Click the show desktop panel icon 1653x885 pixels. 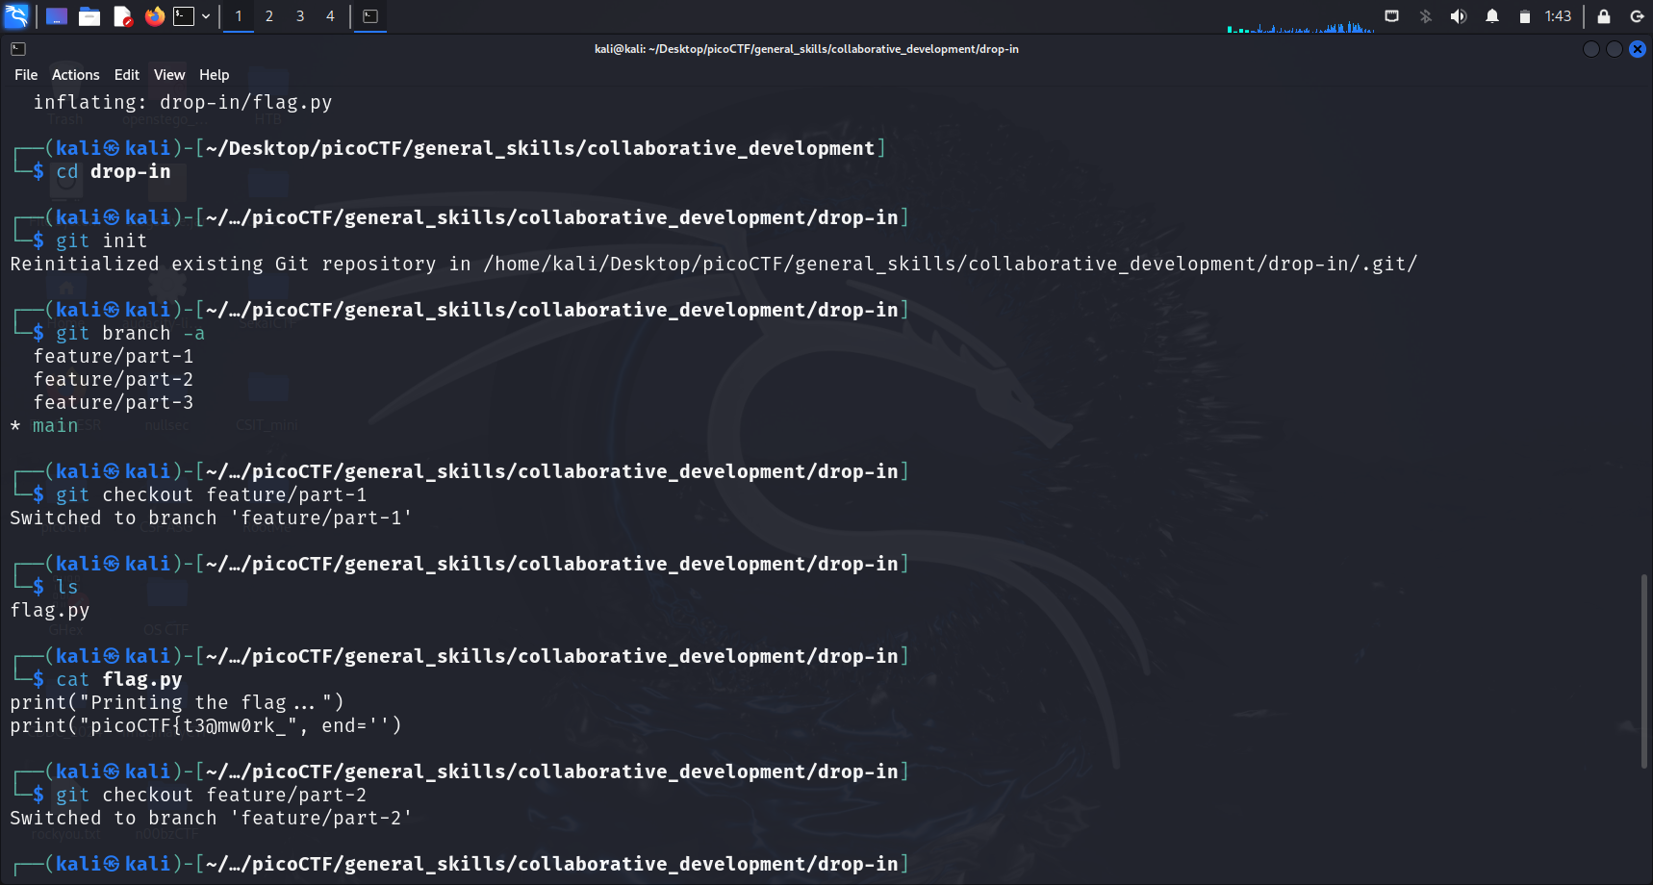click(57, 16)
